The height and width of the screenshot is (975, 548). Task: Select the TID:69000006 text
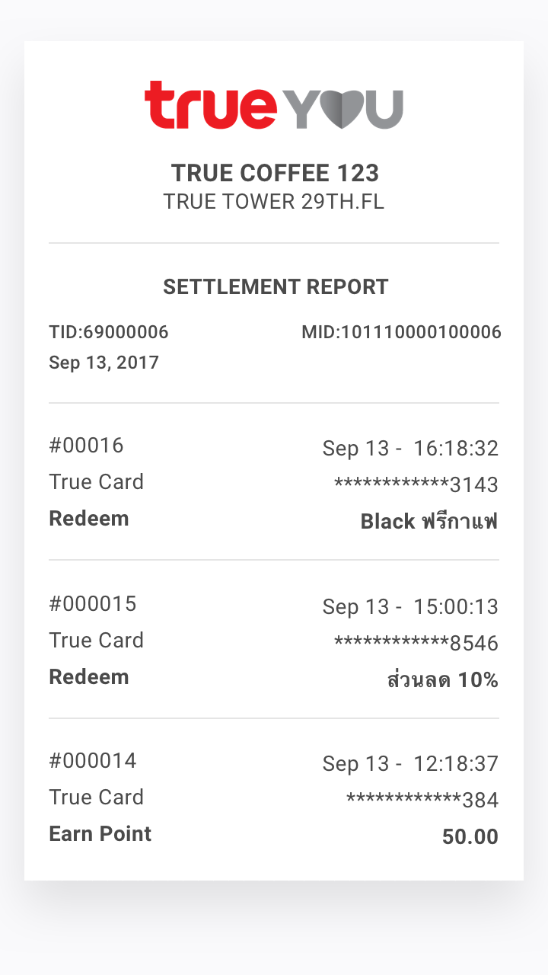click(x=109, y=332)
